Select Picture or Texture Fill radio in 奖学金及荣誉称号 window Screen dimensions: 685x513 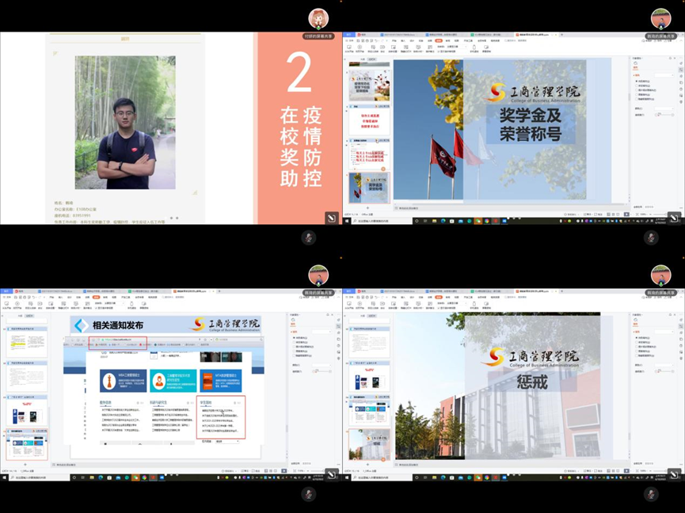pos(636,90)
